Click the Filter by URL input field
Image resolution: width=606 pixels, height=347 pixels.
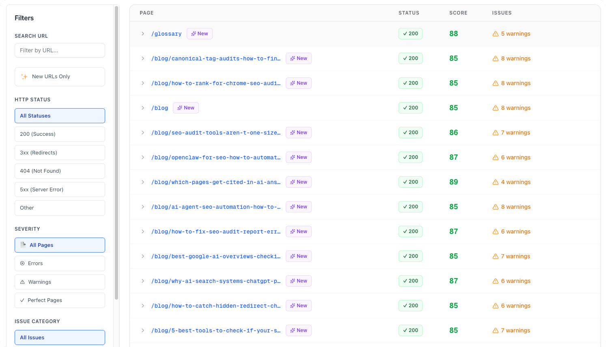(x=60, y=50)
